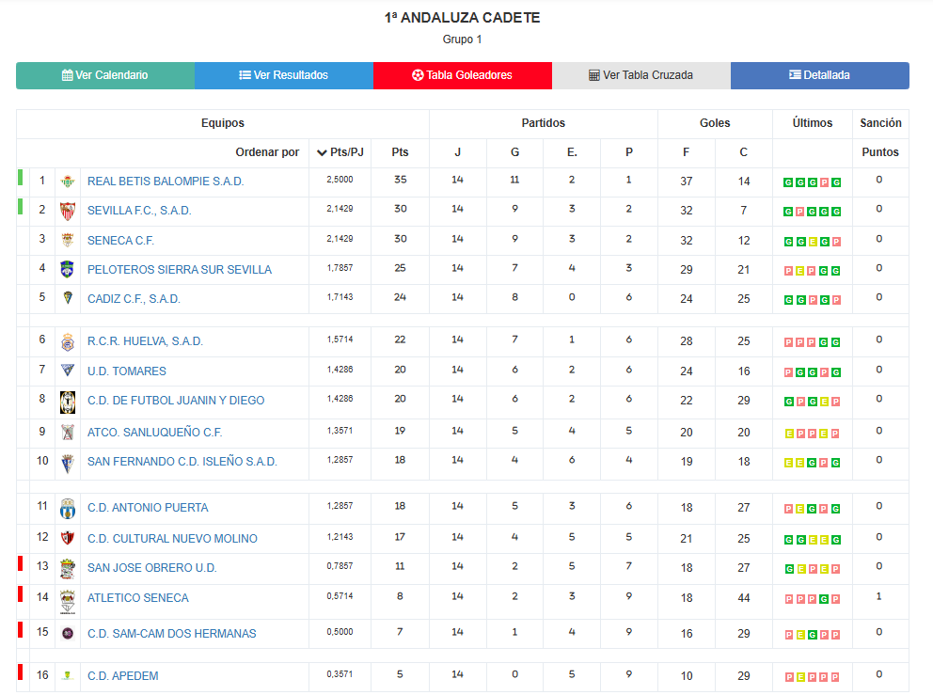This screenshot has height=695, width=933.
Task: Click the Cadiz C.F. crest icon
Action: [68, 298]
